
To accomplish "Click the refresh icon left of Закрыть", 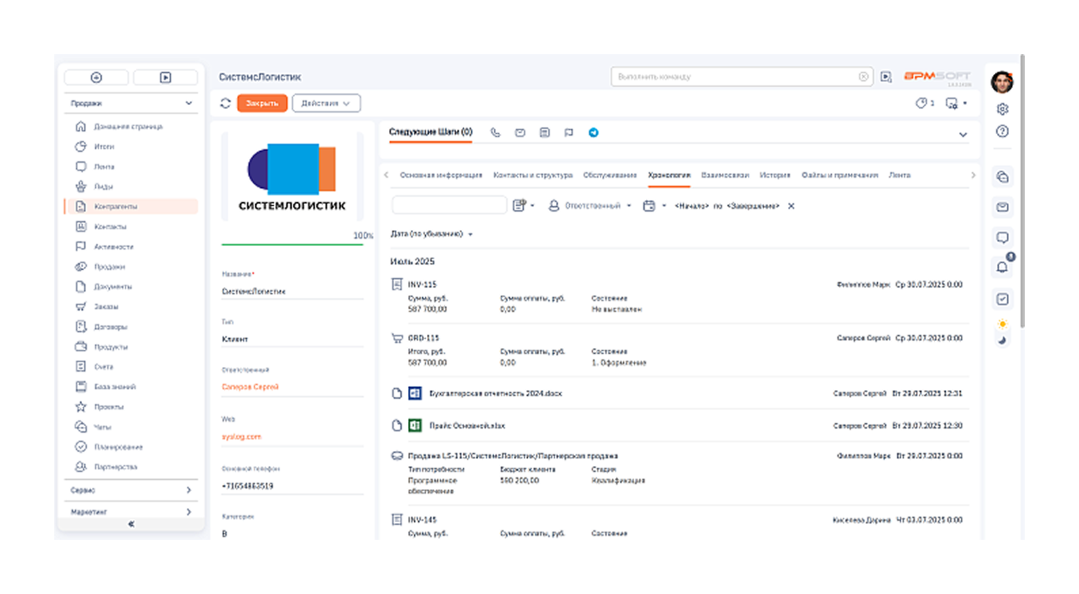I will [x=225, y=103].
